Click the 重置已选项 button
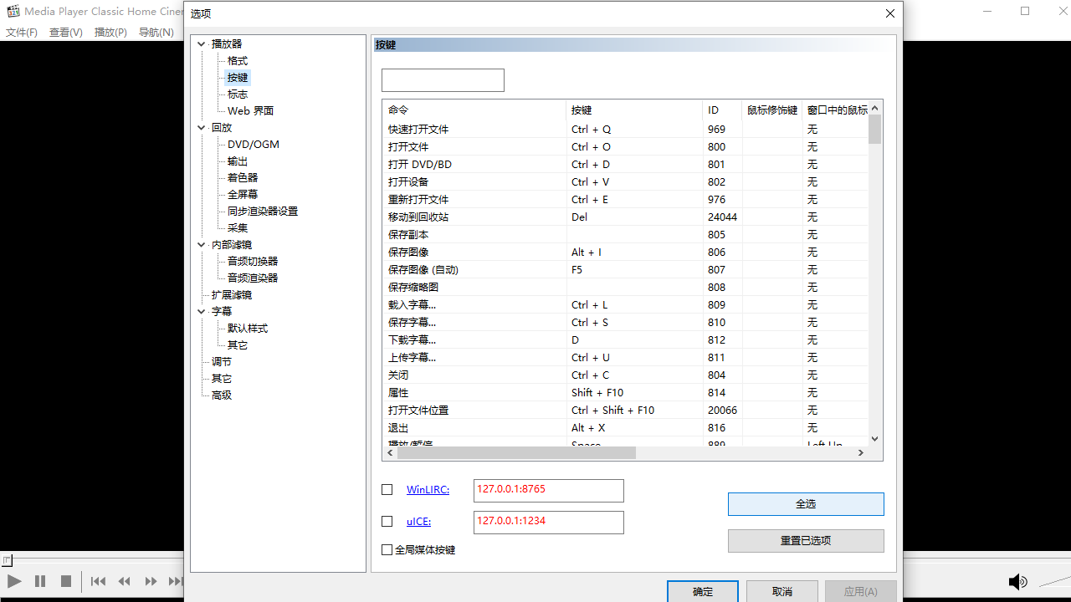Screen dimensions: 1071x602 [805, 540]
